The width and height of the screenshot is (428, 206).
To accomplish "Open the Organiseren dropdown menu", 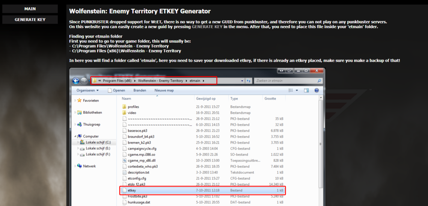I will point(88,90).
